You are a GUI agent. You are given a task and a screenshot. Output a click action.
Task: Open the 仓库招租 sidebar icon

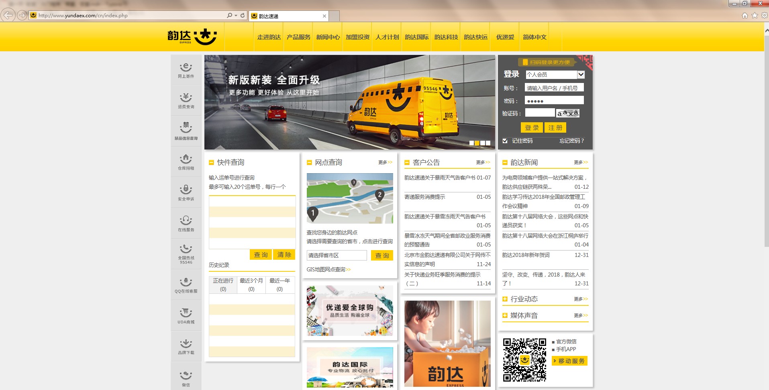tap(186, 162)
